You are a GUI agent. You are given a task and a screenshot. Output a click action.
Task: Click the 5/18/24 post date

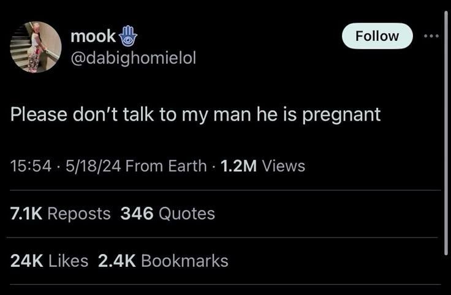click(x=94, y=166)
